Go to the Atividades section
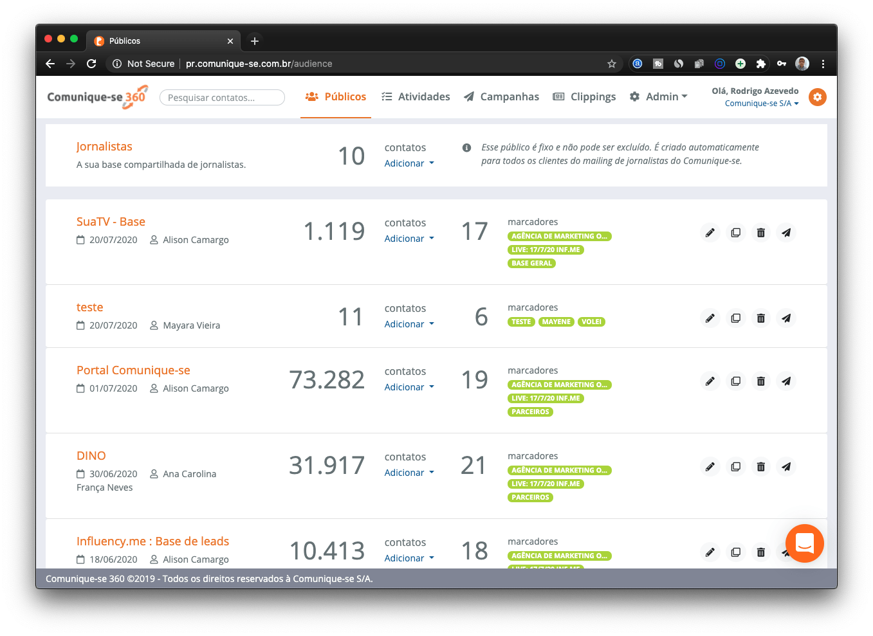Image resolution: width=873 pixels, height=636 pixels. pos(416,96)
